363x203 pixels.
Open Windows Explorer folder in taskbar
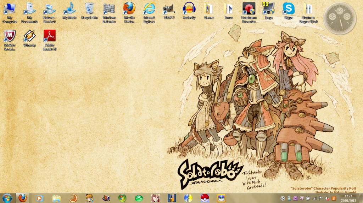56,198
